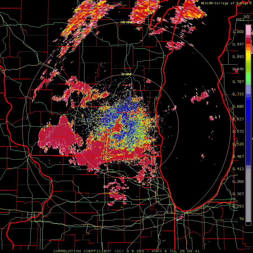Click the 0.413 scale value

238,169
